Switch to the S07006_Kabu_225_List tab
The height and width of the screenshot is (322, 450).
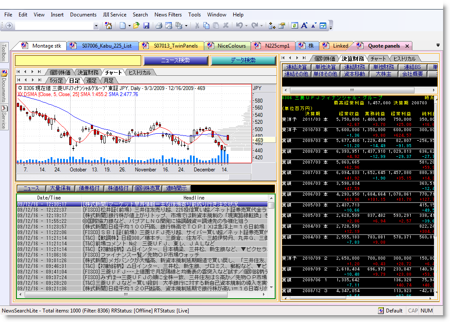click(103, 45)
